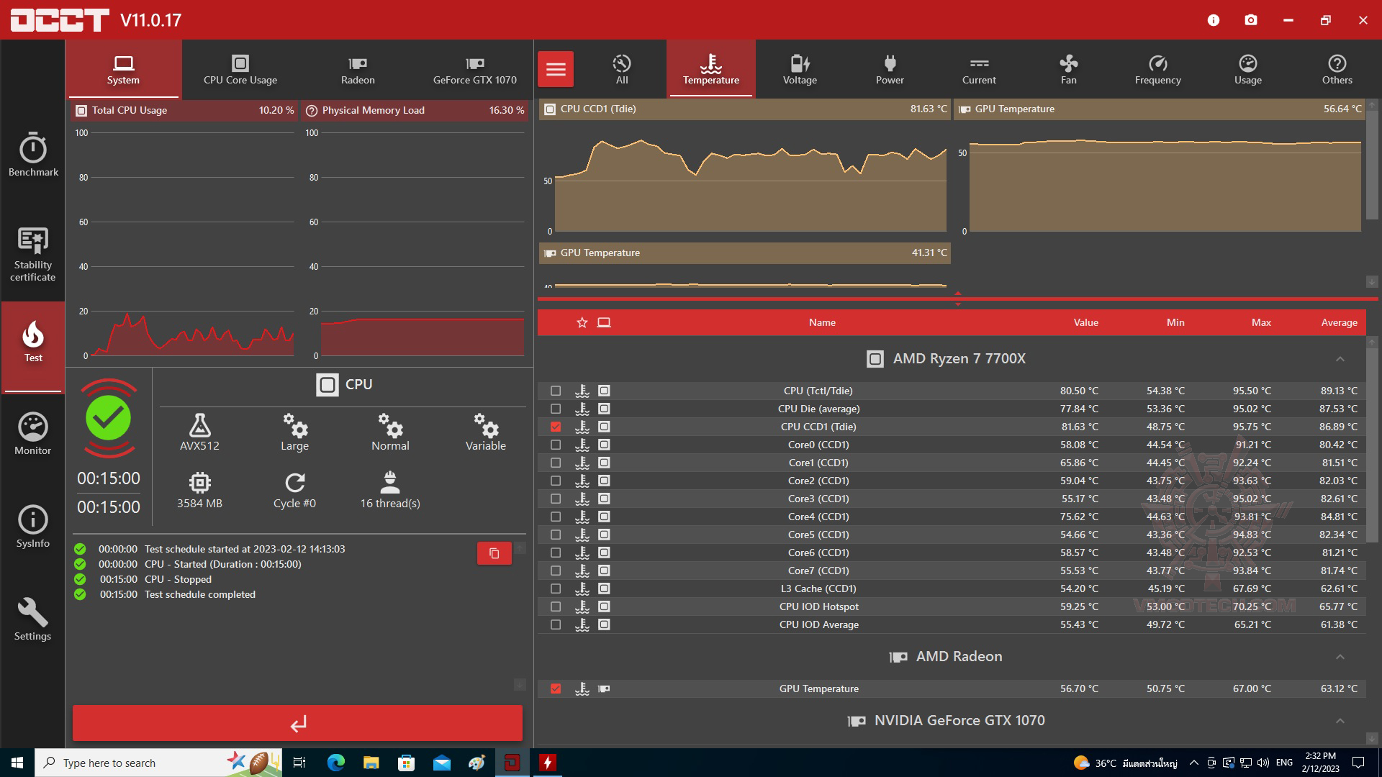Uncheck CPU CCD1 (Tdie) checkbox
Image resolution: width=1382 pixels, height=777 pixels.
tap(556, 427)
